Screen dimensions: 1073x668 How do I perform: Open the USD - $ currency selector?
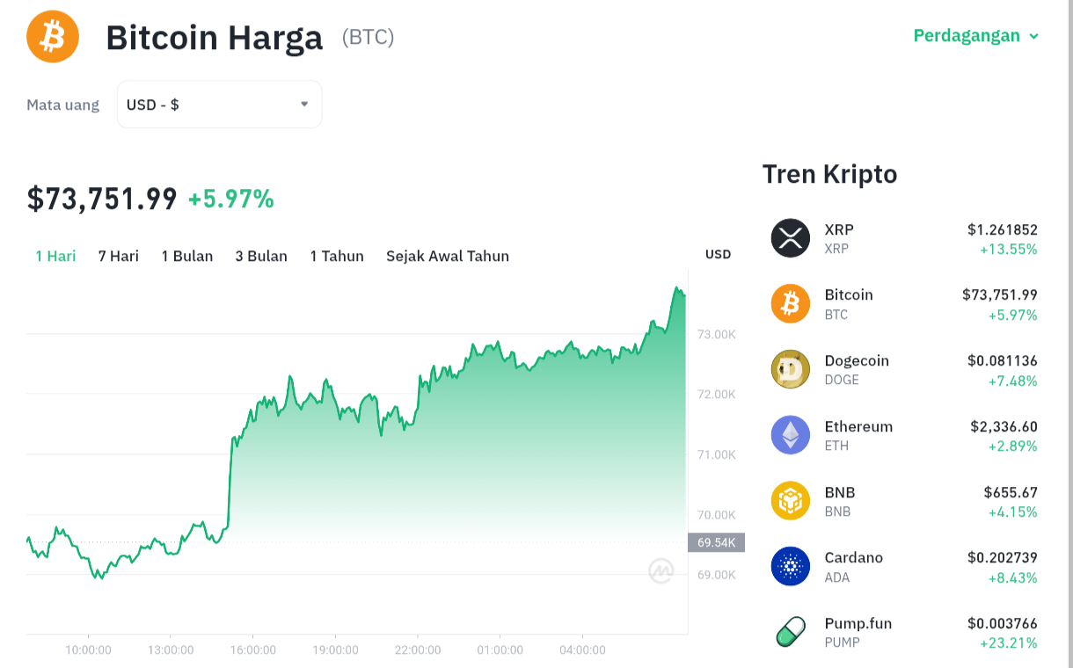[x=219, y=105]
